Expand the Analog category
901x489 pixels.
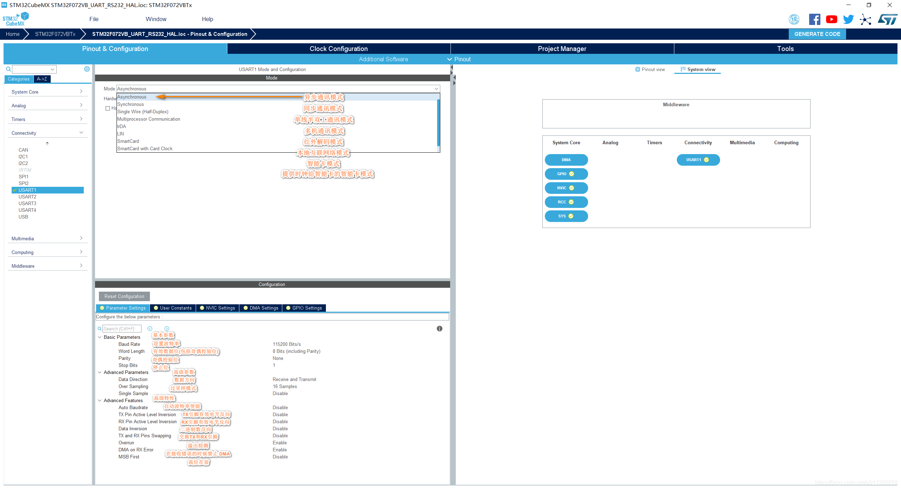(47, 106)
